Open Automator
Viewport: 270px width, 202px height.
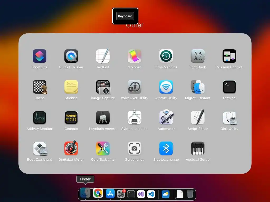pyautogui.click(x=166, y=117)
